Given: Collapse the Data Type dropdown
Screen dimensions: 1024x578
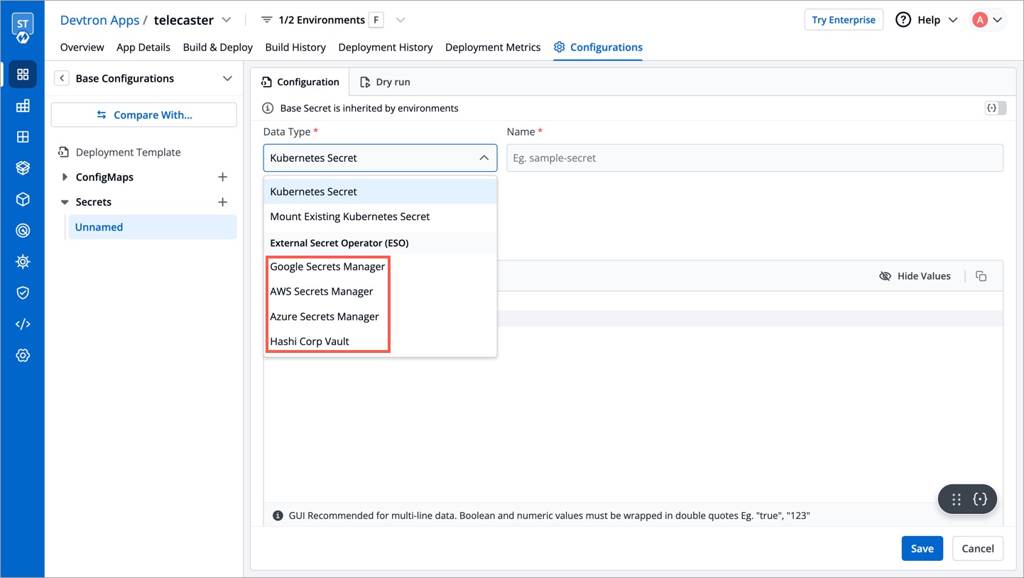Looking at the screenshot, I should (x=484, y=158).
